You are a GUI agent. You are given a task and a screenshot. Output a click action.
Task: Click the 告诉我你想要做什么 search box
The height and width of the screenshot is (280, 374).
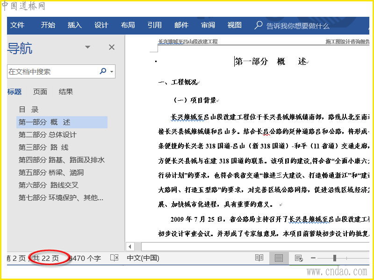coord(298,26)
